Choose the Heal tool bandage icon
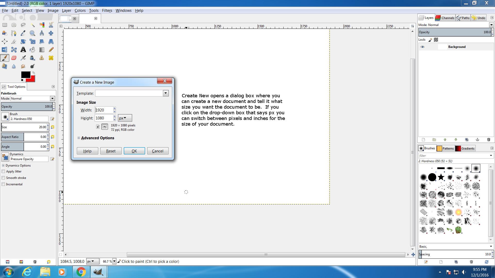The height and width of the screenshot is (278, 495). coord(51,58)
